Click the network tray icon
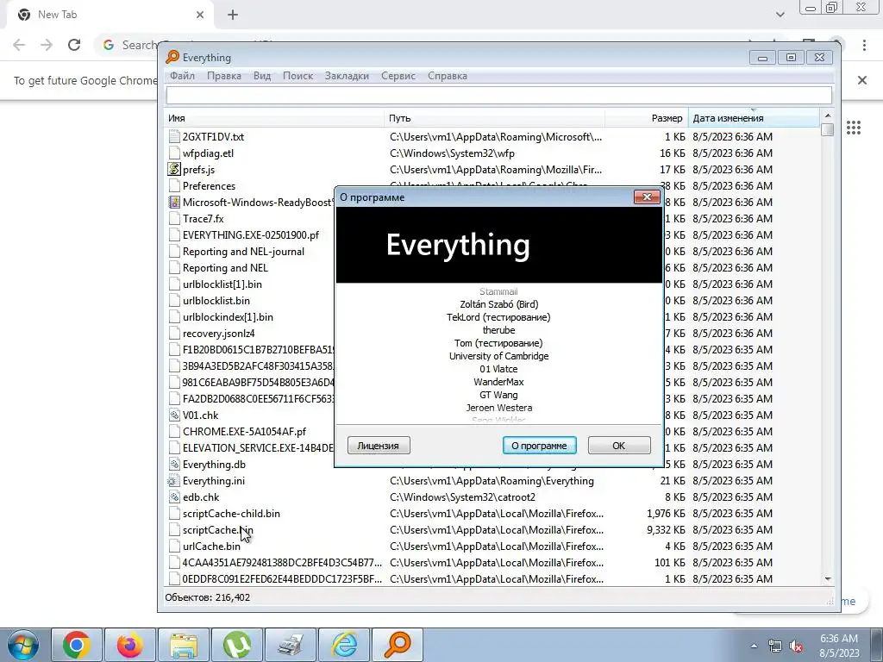This screenshot has height=662, width=883. [775, 646]
